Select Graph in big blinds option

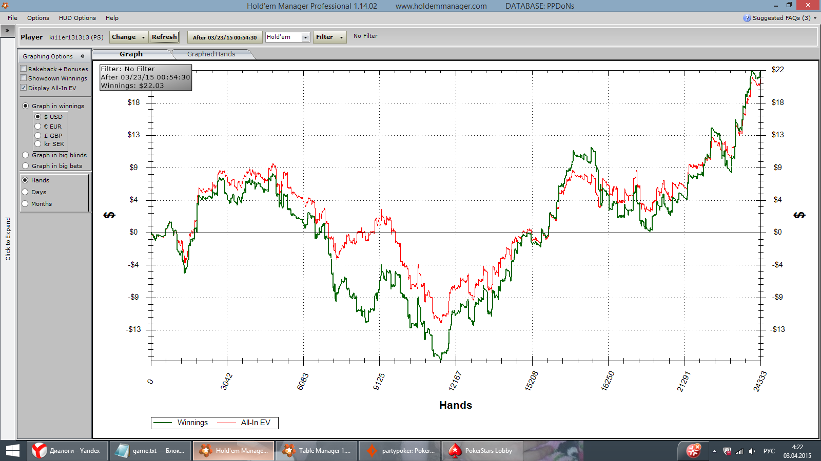pos(26,155)
